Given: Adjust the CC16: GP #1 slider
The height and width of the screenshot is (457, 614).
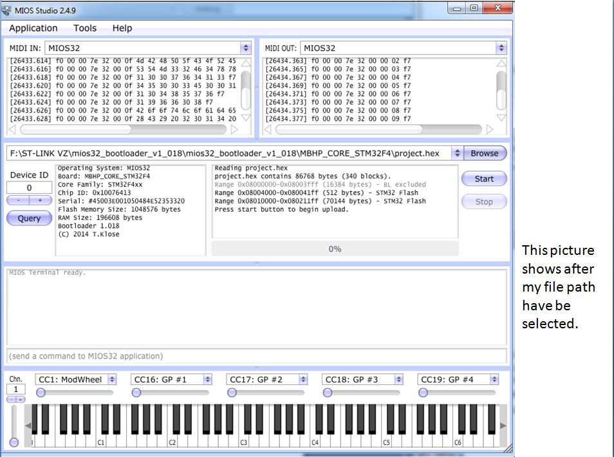Looking at the screenshot, I should (x=136, y=393).
